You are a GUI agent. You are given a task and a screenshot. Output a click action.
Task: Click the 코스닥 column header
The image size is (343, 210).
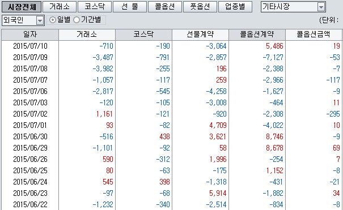(x=143, y=35)
